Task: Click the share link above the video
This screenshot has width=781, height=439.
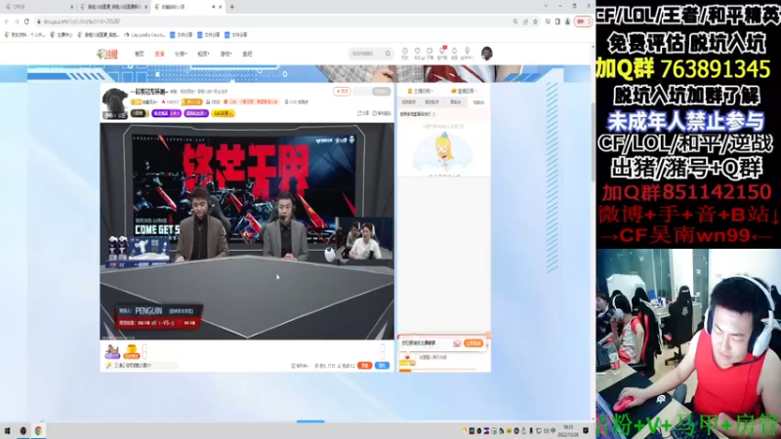Action: point(363,113)
